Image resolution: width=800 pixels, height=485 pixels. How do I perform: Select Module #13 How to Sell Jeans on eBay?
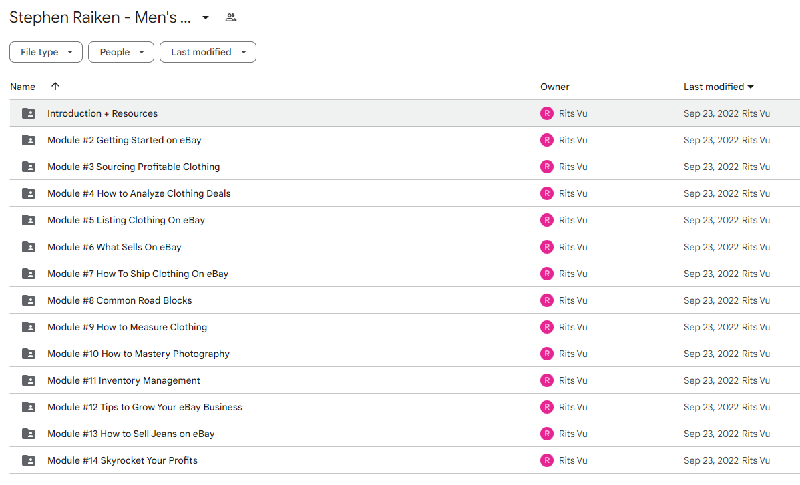coord(131,434)
